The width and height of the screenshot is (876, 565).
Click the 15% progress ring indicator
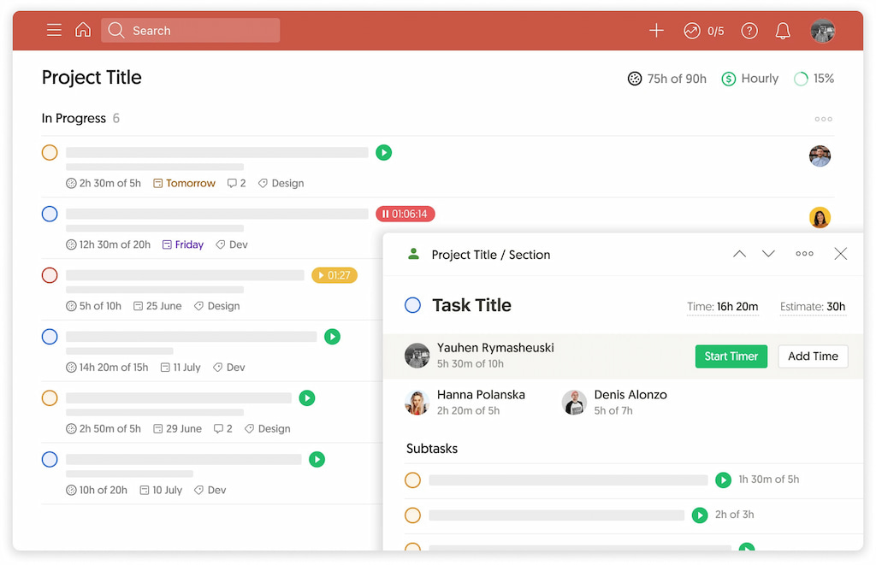click(x=801, y=79)
